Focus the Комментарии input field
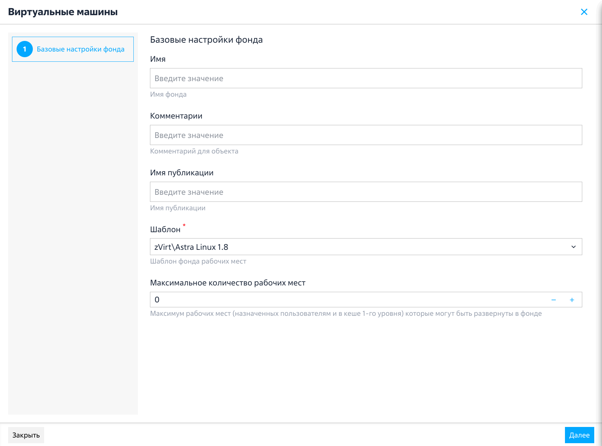The width and height of the screenshot is (602, 446). [366, 135]
